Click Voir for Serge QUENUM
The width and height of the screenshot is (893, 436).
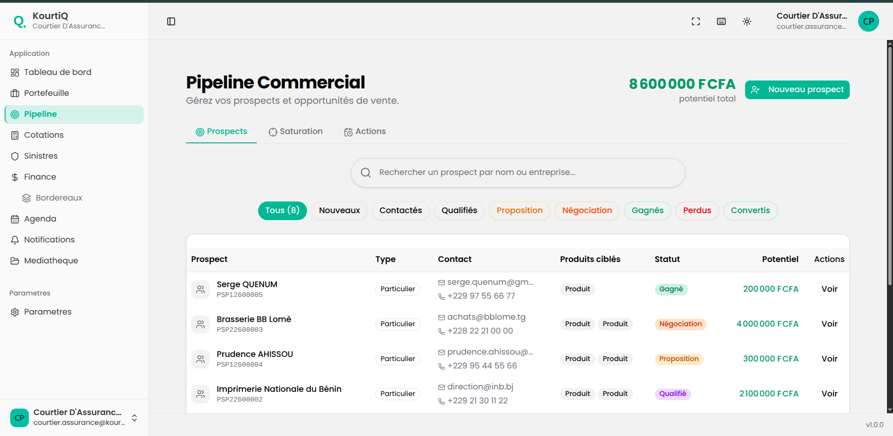(830, 289)
